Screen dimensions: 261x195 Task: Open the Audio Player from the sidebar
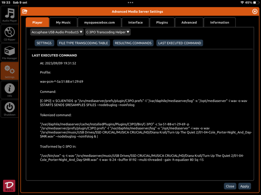[x=9, y=14]
